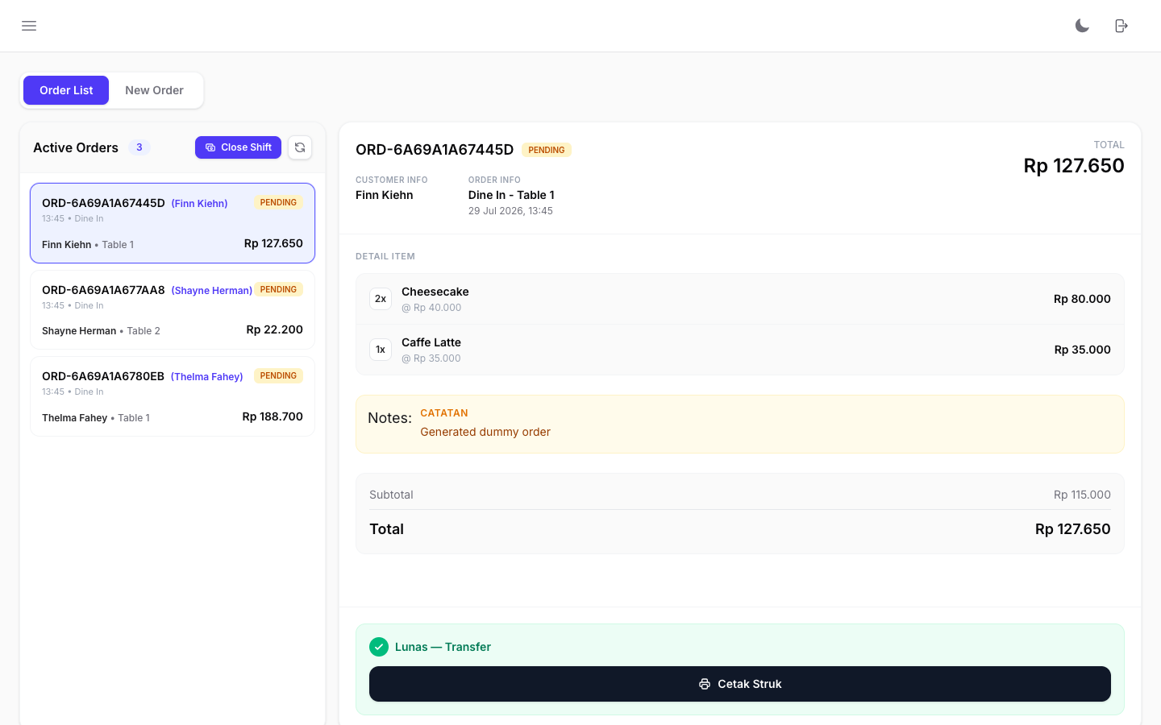
Task: Click the logout icon
Action: pos(1121,26)
